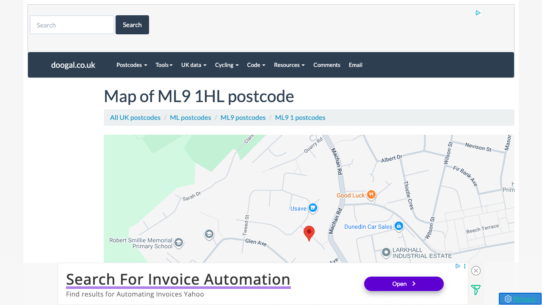
Task: Click the Good Luck restaurant marker
Action: point(371,195)
